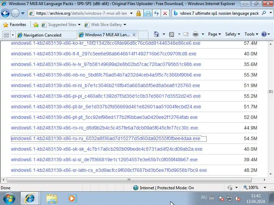Download the x86-lt-lt language pack exe

(x=103, y=54)
